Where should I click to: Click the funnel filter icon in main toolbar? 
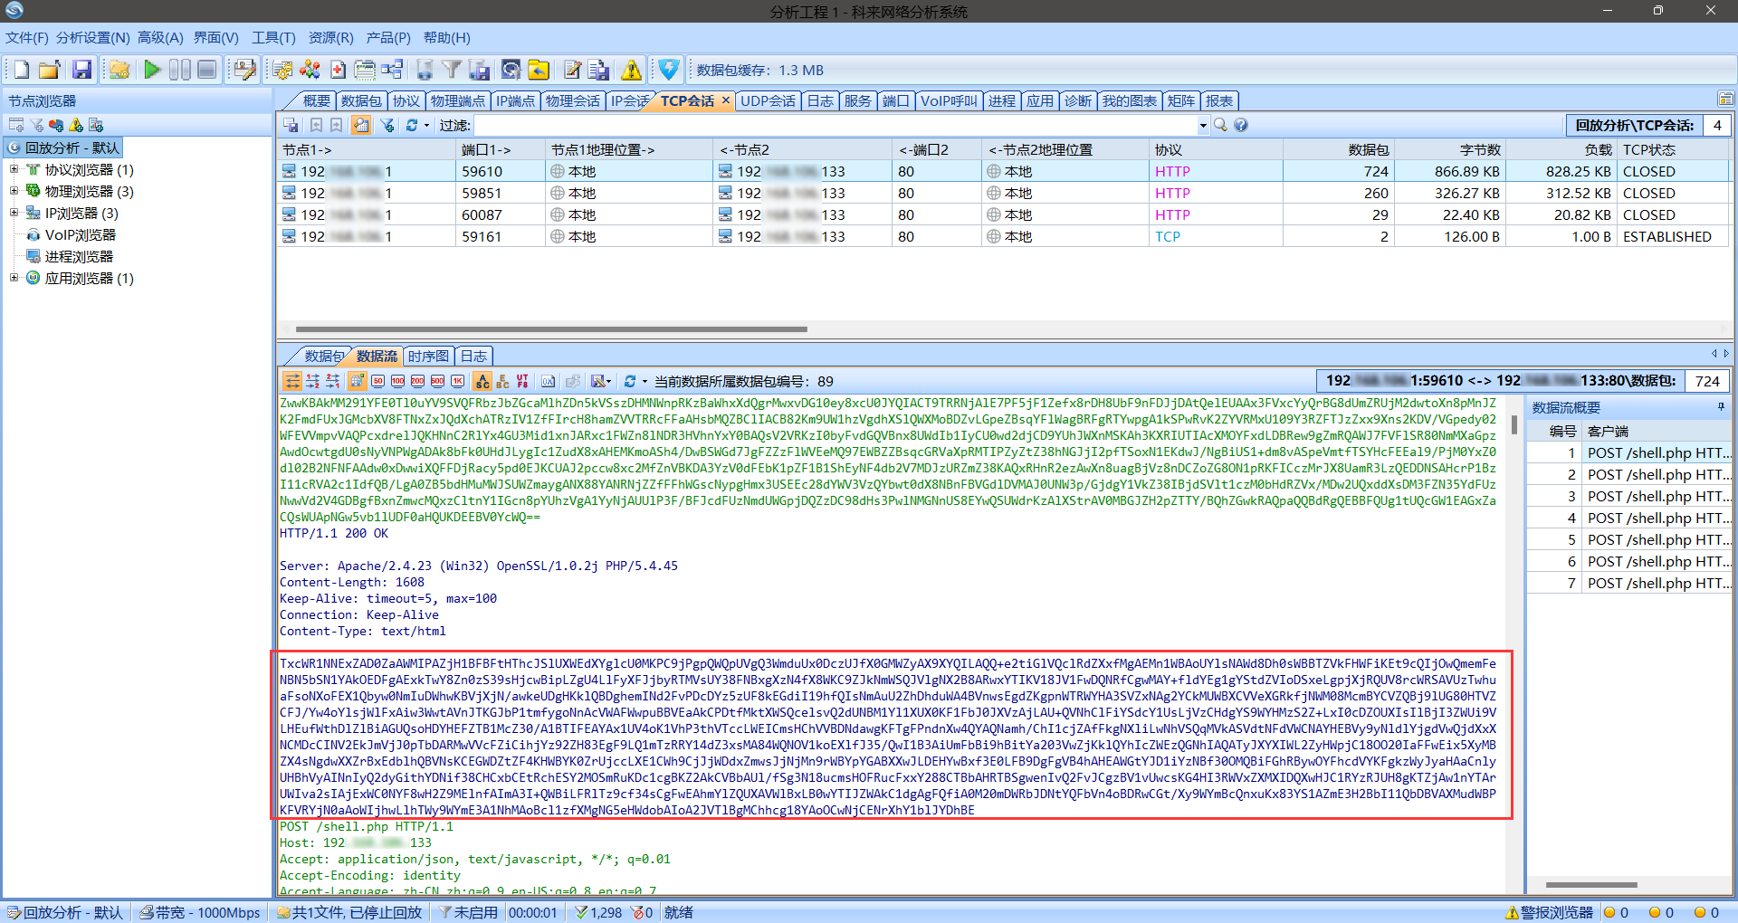point(452,70)
